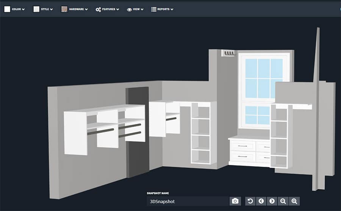
Task: Expand the Hardware chevron arrow
Action: tap(86, 9)
